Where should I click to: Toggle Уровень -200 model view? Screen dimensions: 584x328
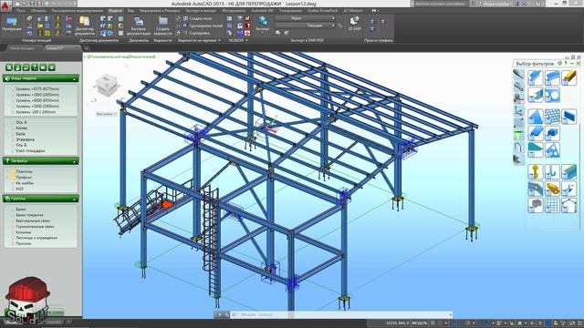pyautogui.click(x=36, y=112)
